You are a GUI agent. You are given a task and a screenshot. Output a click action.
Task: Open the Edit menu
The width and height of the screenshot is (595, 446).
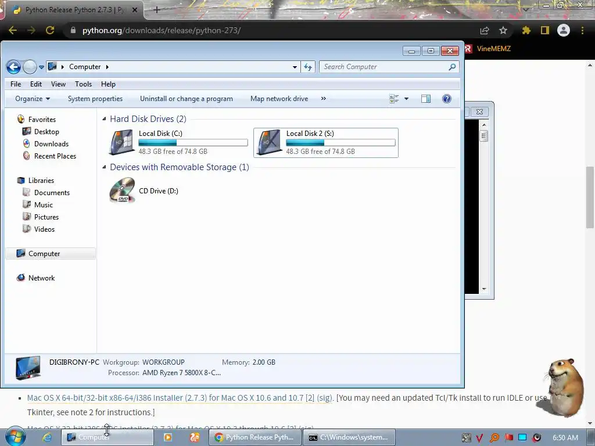(x=36, y=84)
